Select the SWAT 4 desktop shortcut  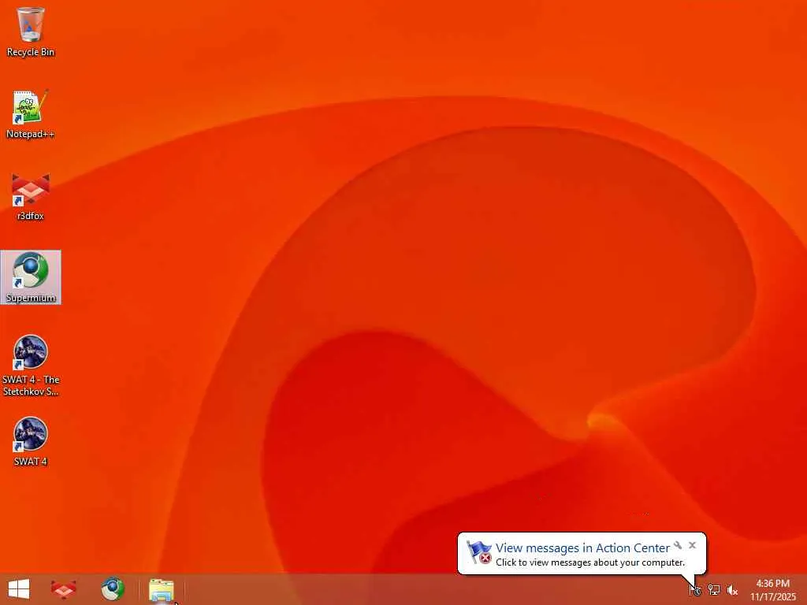(31, 441)
